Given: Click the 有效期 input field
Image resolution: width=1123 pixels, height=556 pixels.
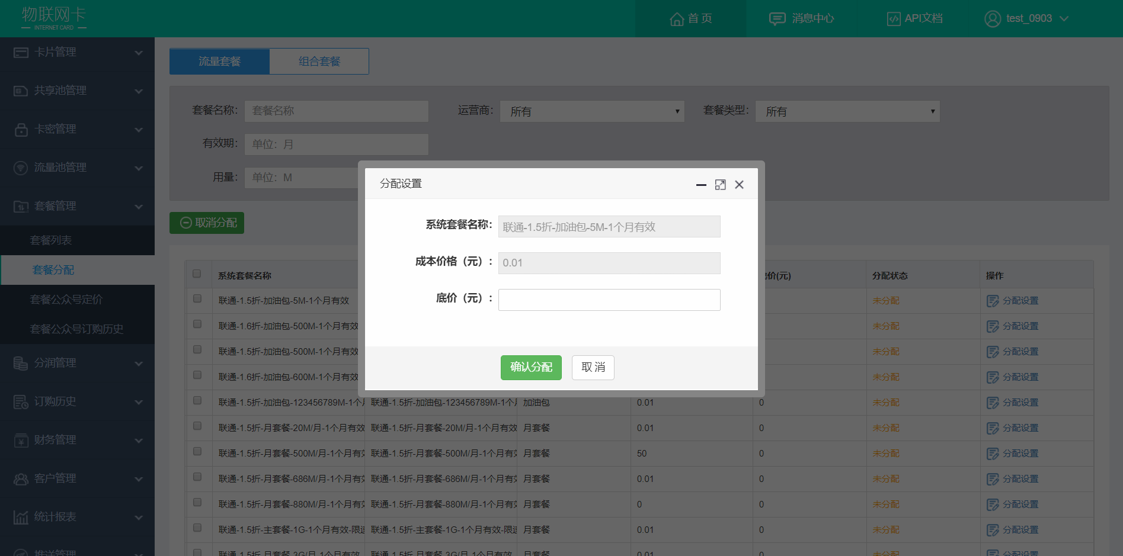Looking at the screenshot, I should click(x=337, y=144).
